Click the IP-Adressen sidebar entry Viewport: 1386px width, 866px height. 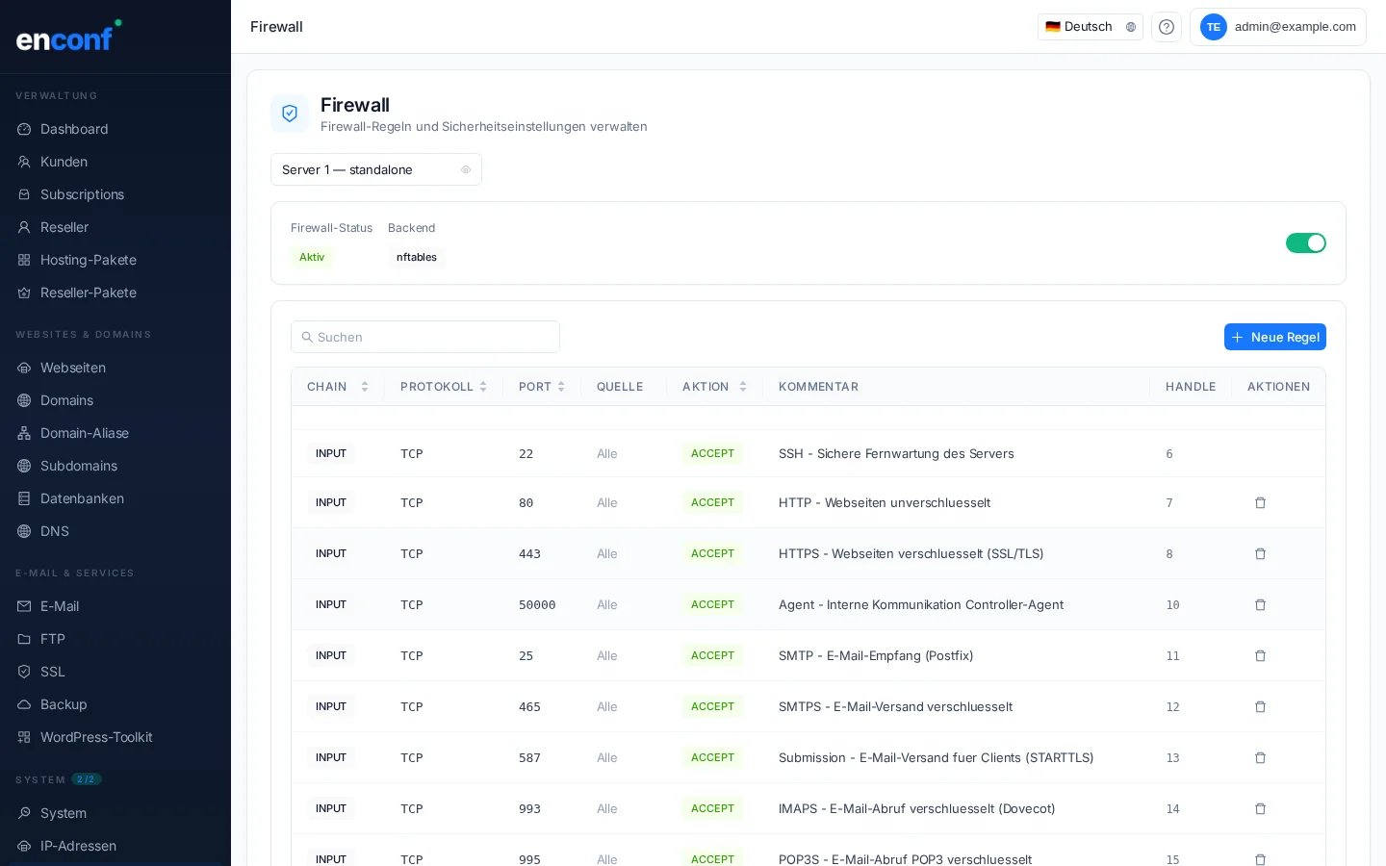coord(78,846)
